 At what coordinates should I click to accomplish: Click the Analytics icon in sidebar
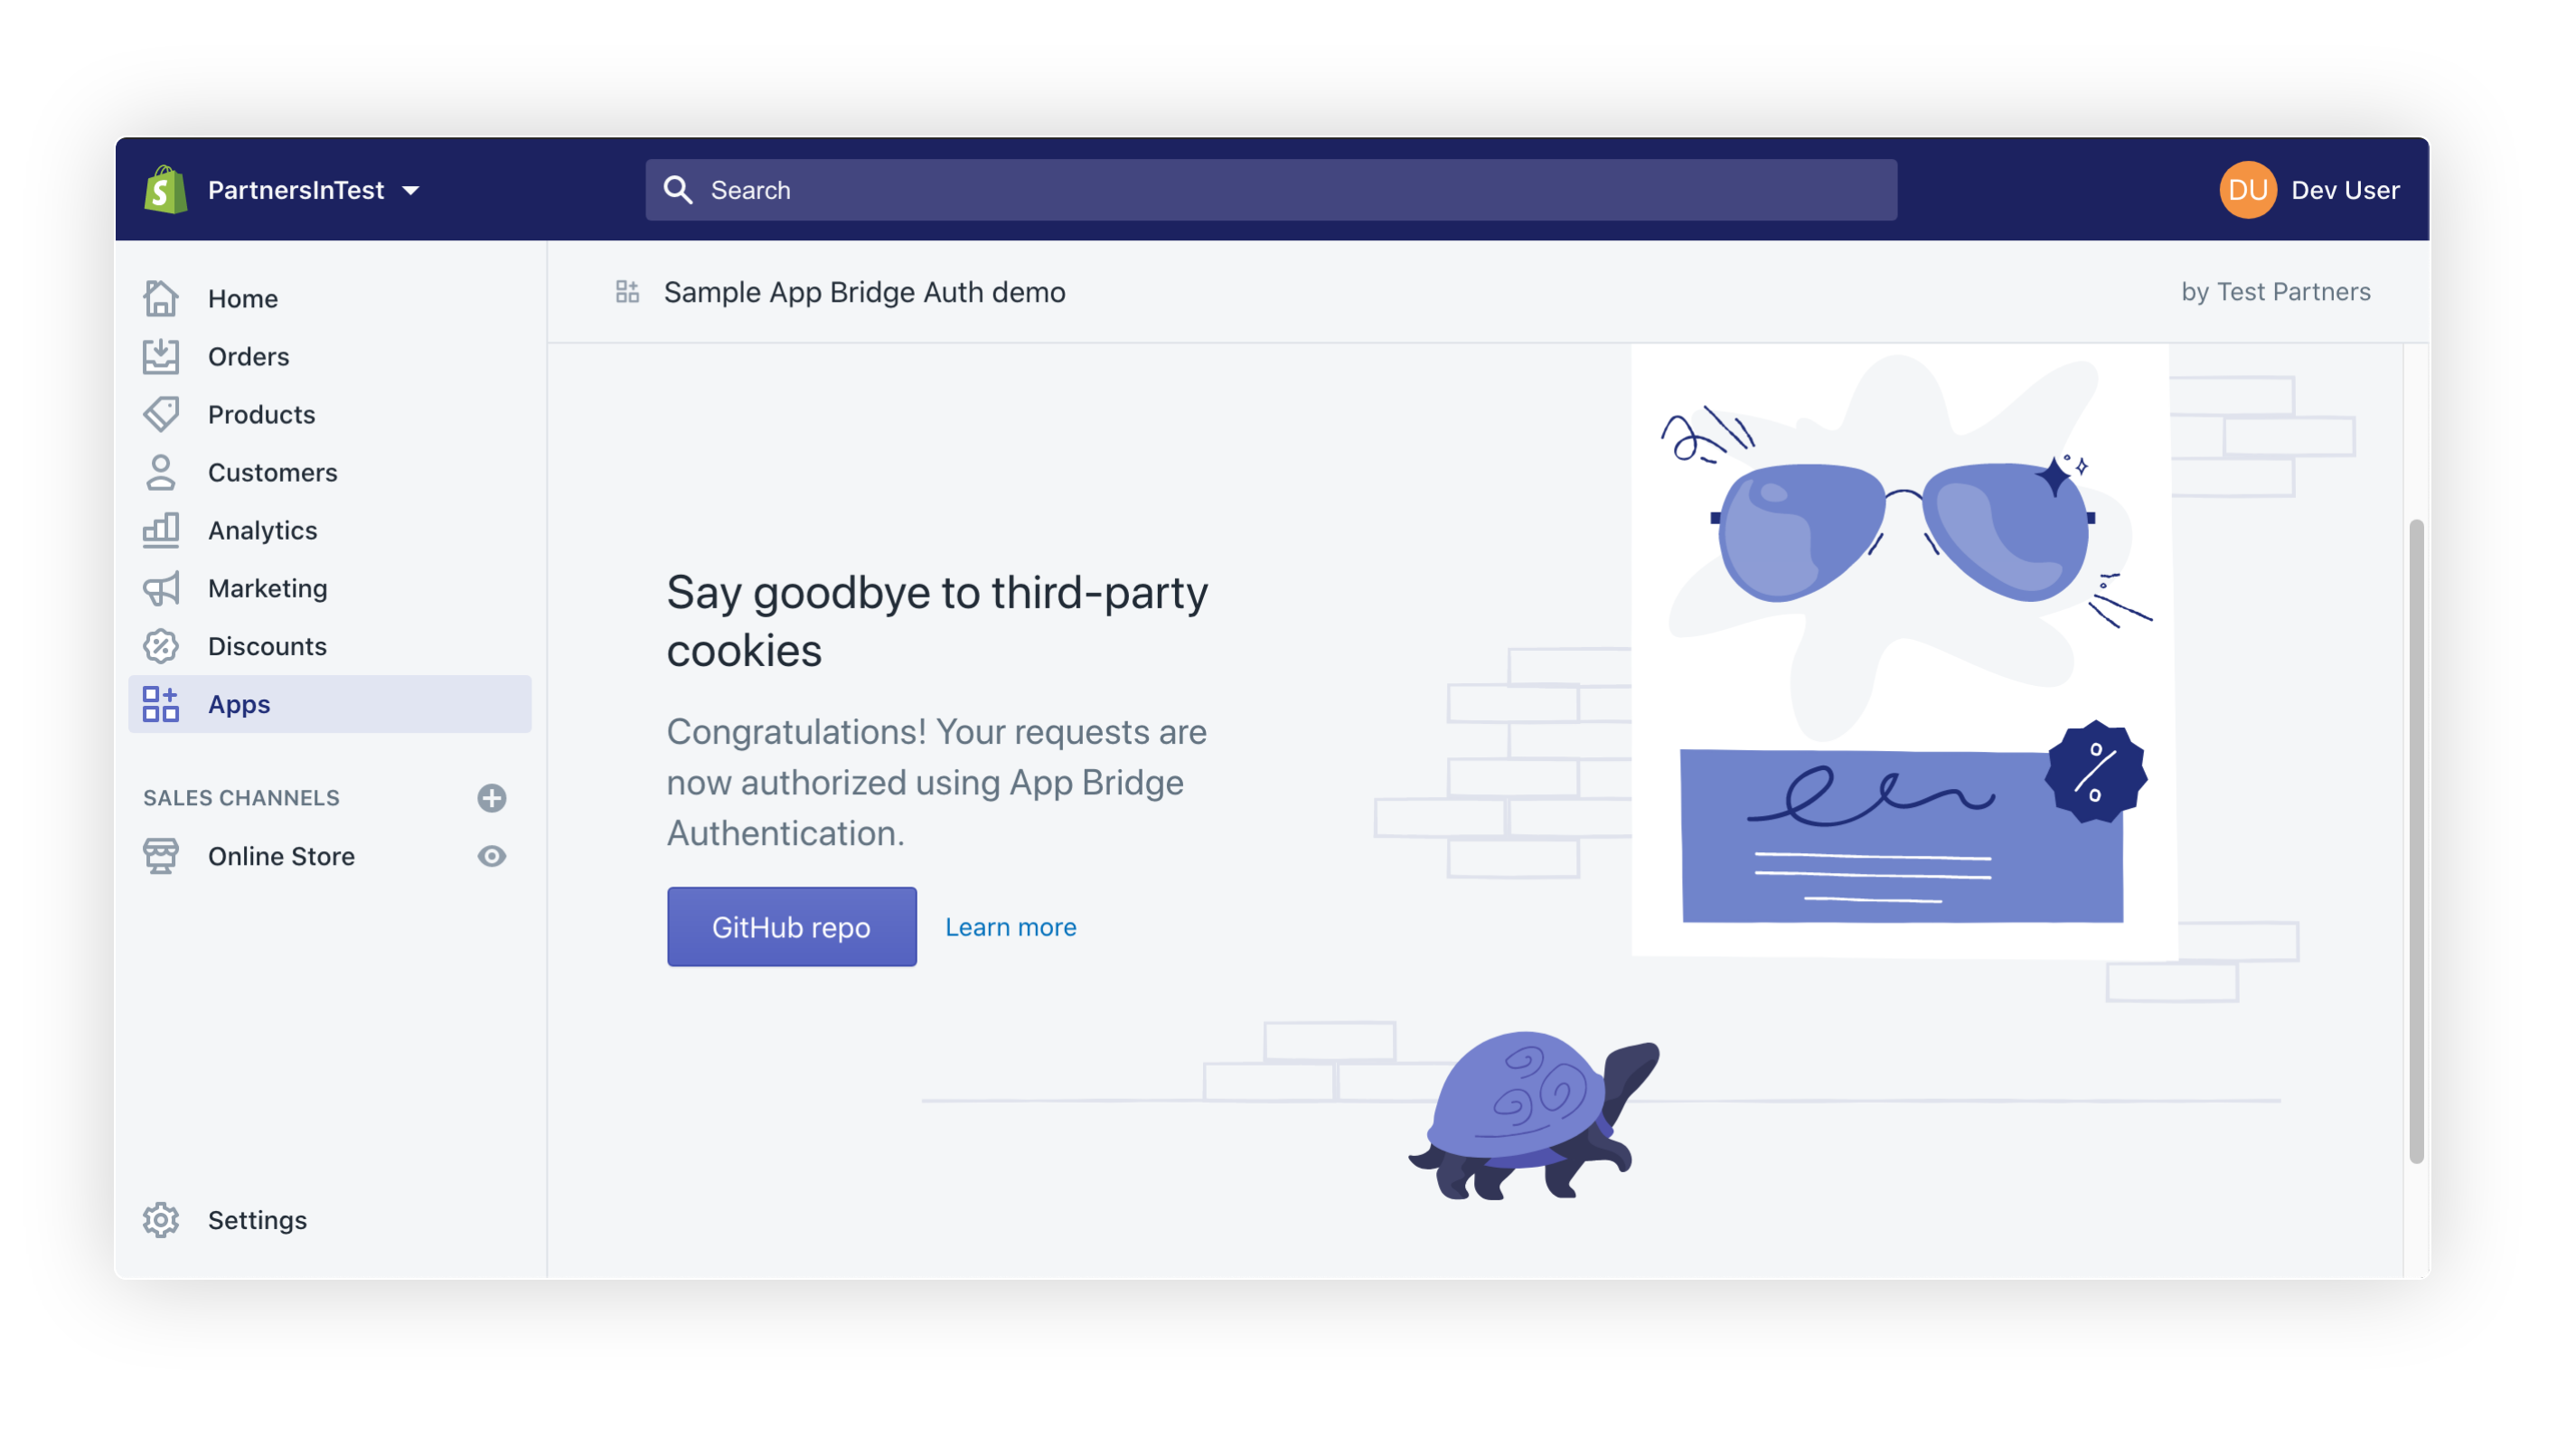pos(161,529)
